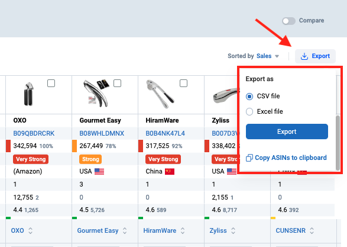Click the OXO column sort arrows

coord(31,230)
